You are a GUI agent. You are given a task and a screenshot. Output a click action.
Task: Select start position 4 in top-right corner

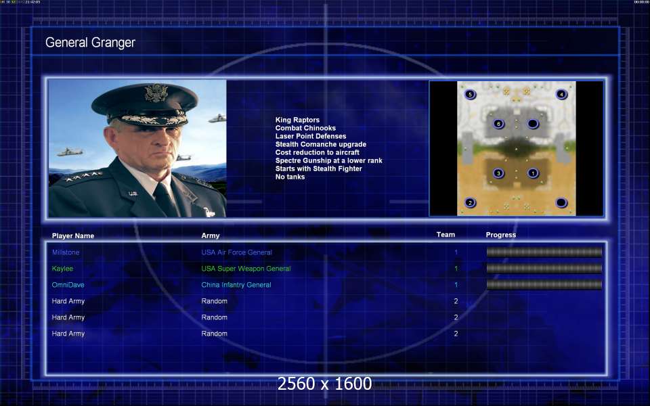coord(561,94)
